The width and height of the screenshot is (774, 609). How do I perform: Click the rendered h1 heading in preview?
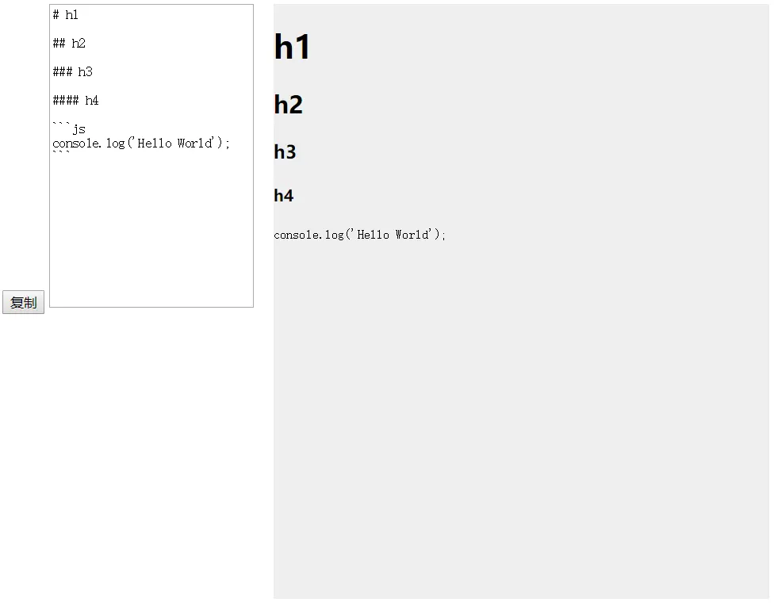(x=292, y=47)
